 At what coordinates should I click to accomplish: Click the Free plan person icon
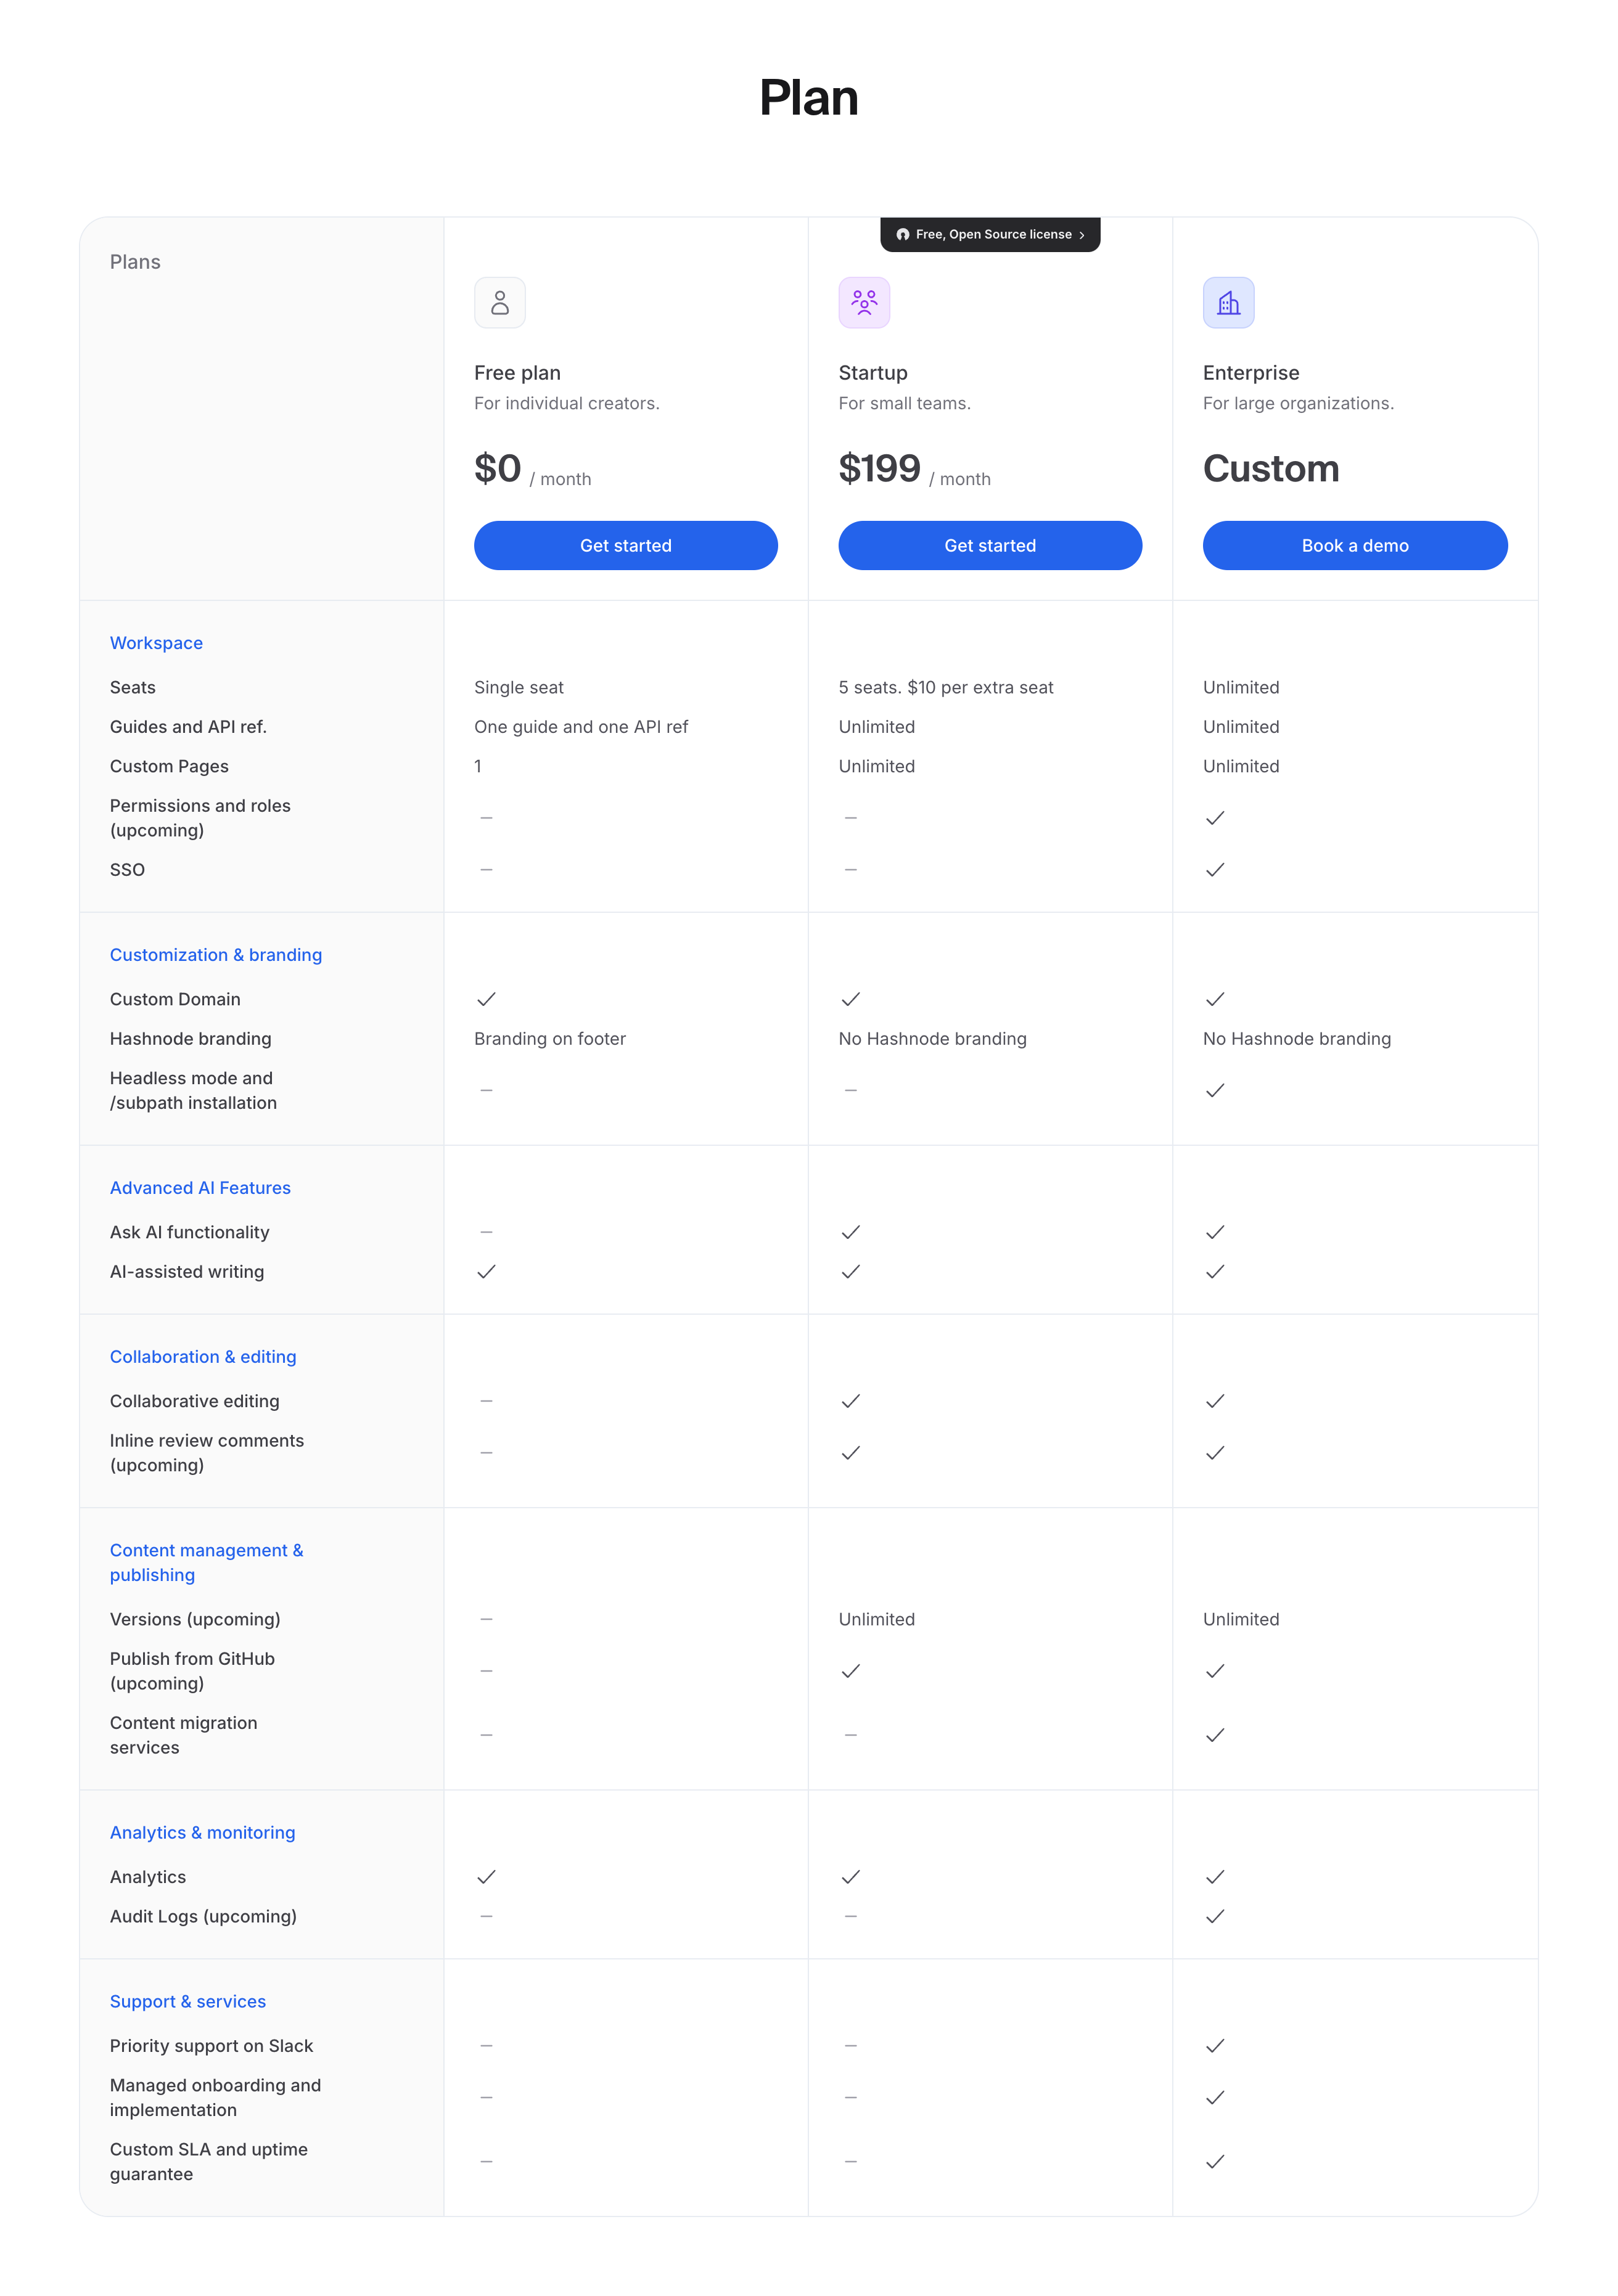499,302
